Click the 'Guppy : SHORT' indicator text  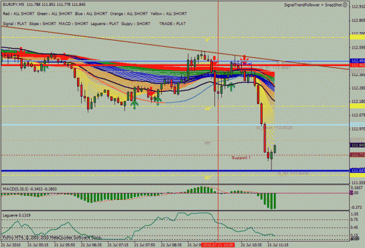pos(135,24)
